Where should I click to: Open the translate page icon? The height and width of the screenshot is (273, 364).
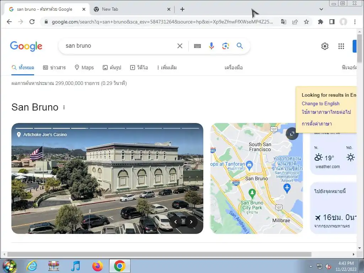283,22
